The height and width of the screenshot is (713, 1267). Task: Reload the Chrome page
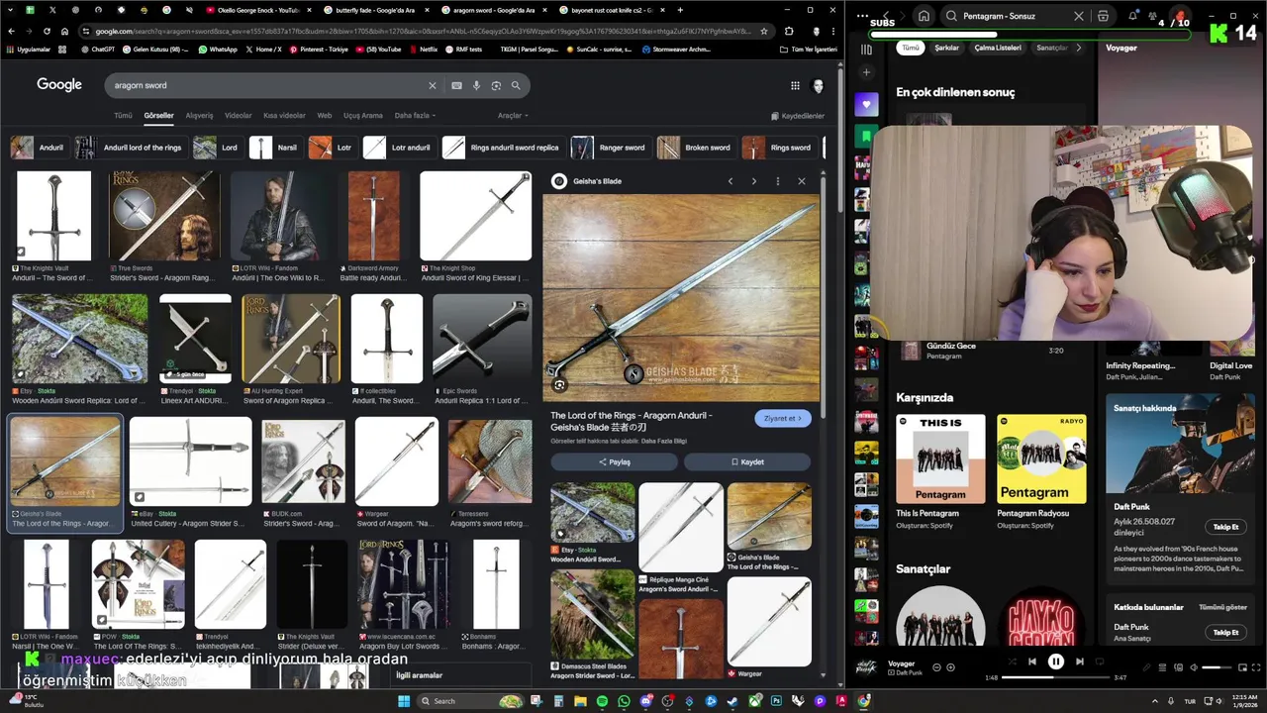[x=47, y=31]
